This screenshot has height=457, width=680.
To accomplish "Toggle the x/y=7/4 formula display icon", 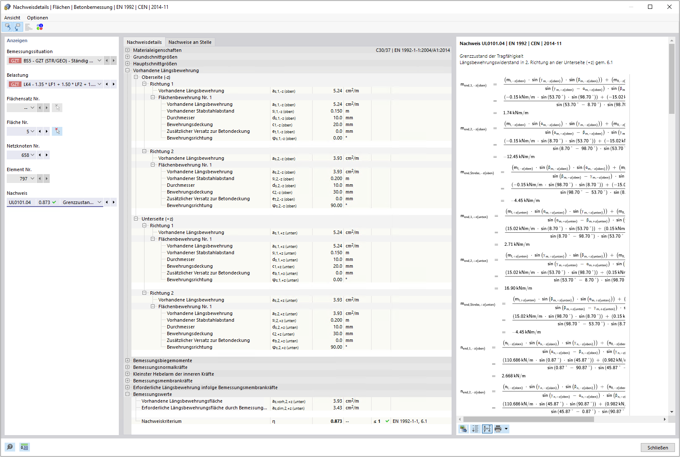I will [x=487, y=429].
